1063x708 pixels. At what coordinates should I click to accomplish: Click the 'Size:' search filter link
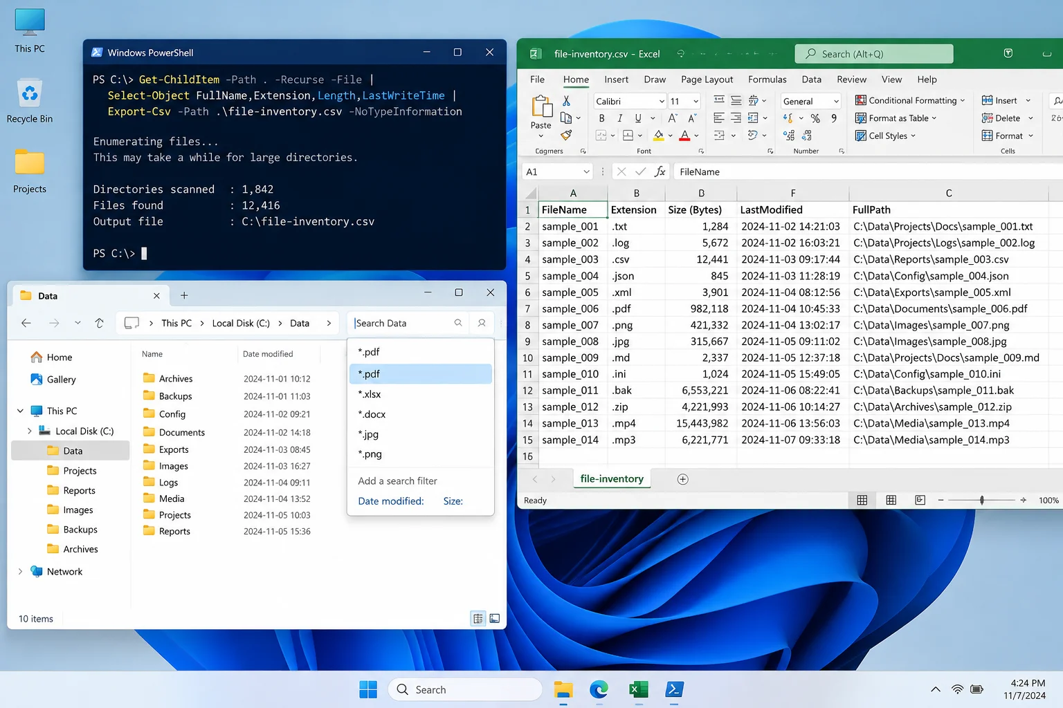(x=453, y=501)
